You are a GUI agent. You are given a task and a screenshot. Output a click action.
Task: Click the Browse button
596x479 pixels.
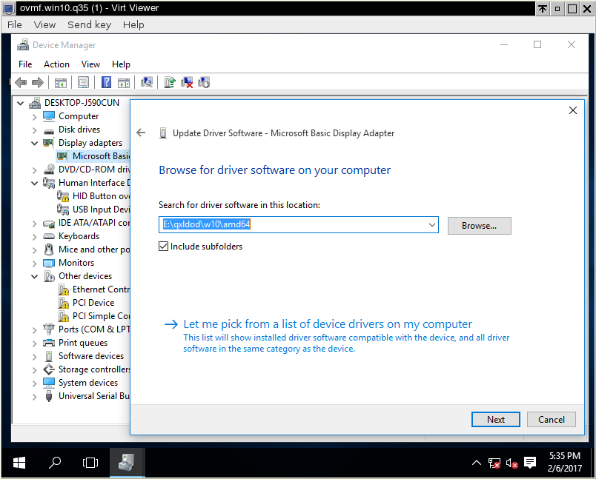pyautogui.click(x=479, y=226)
